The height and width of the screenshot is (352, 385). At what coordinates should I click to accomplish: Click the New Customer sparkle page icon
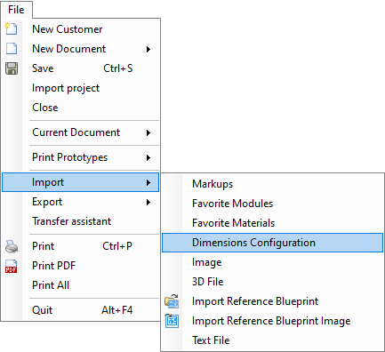[x=12, y=29]
